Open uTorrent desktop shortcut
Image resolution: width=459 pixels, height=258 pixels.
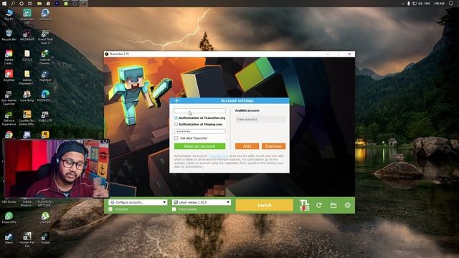45,218
